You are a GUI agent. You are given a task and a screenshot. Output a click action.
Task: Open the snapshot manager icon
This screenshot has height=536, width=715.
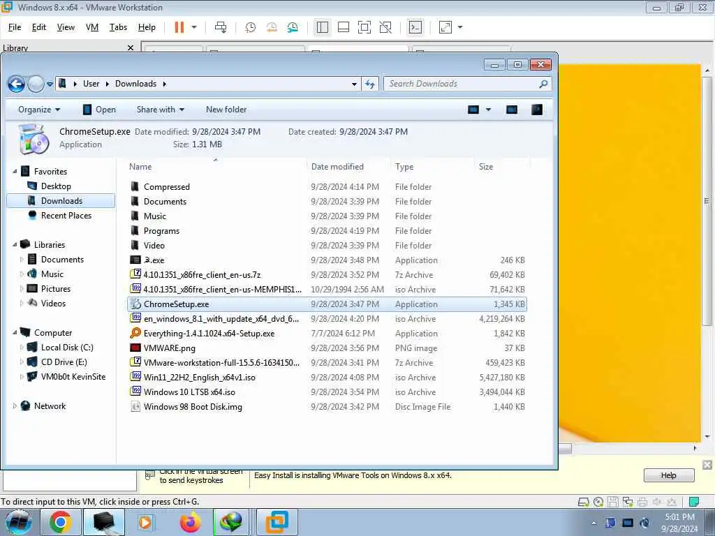tap(293, 27)
